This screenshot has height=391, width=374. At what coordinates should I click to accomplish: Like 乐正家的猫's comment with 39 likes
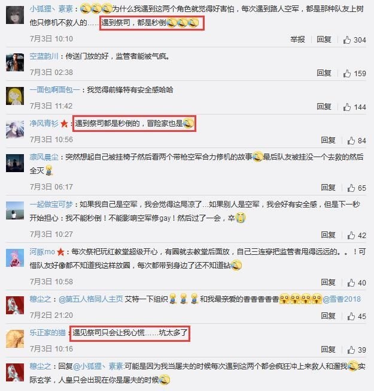[357, 350]
